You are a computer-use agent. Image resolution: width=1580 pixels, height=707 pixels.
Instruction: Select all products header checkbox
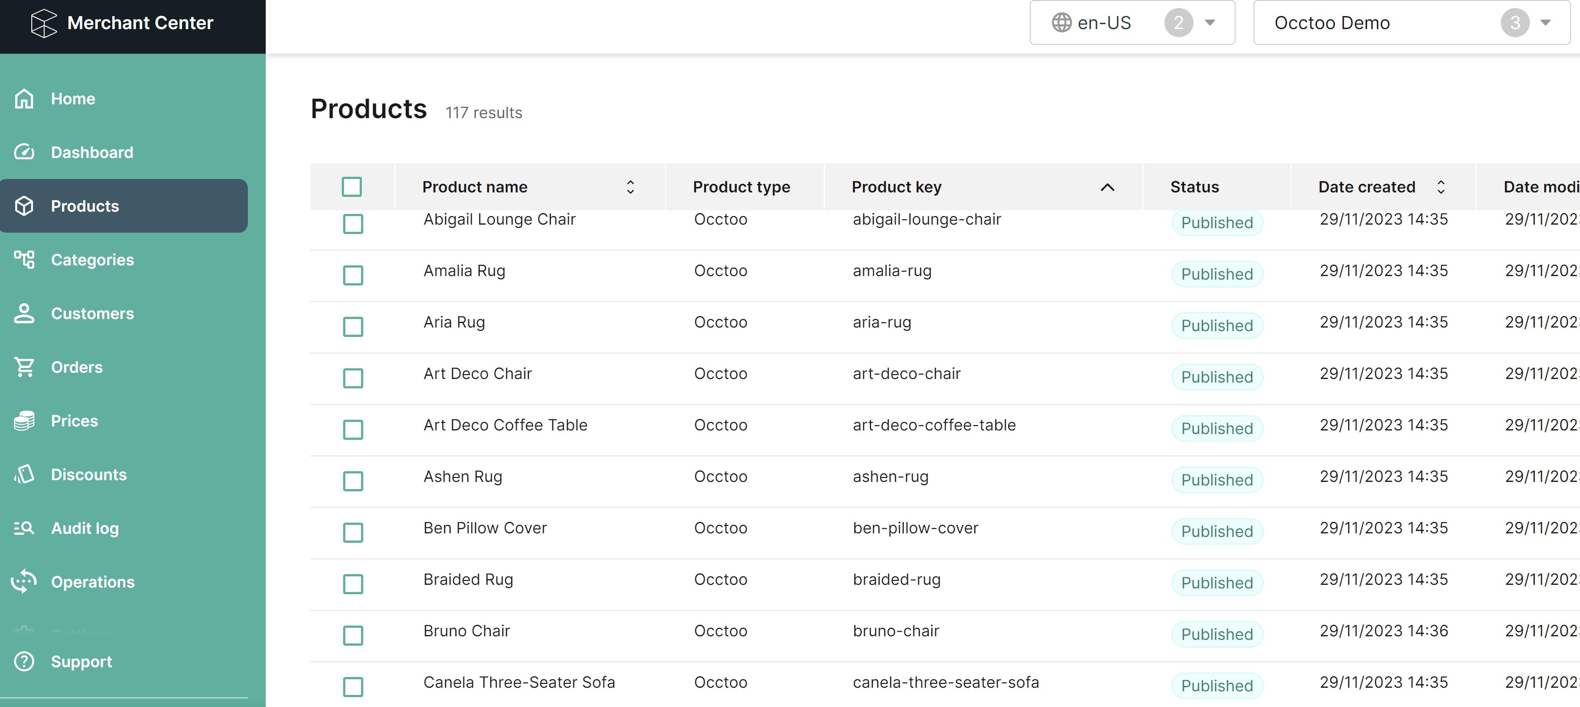pos(352,187)
